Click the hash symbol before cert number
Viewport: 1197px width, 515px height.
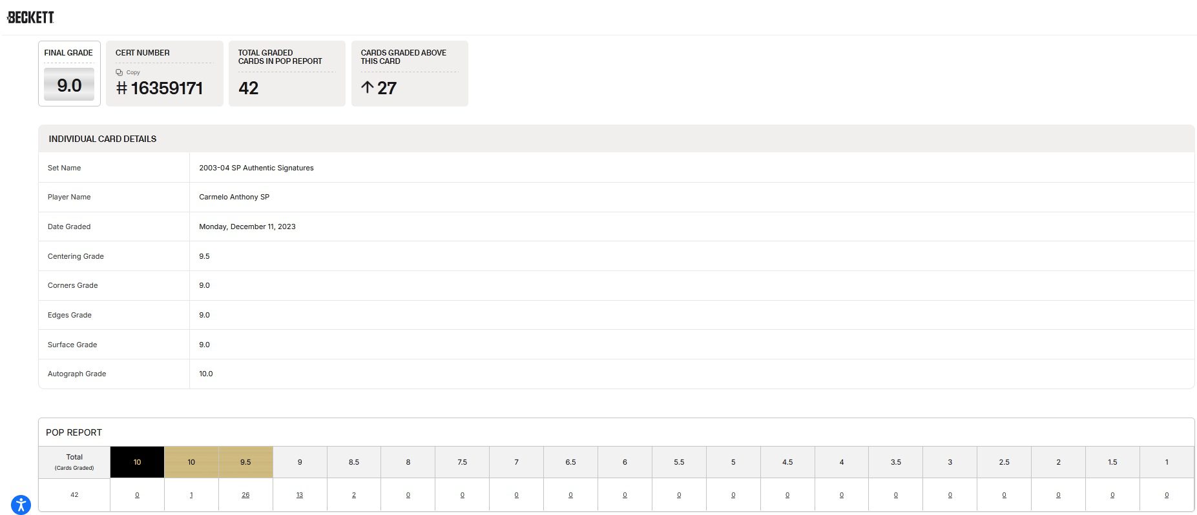121,88
